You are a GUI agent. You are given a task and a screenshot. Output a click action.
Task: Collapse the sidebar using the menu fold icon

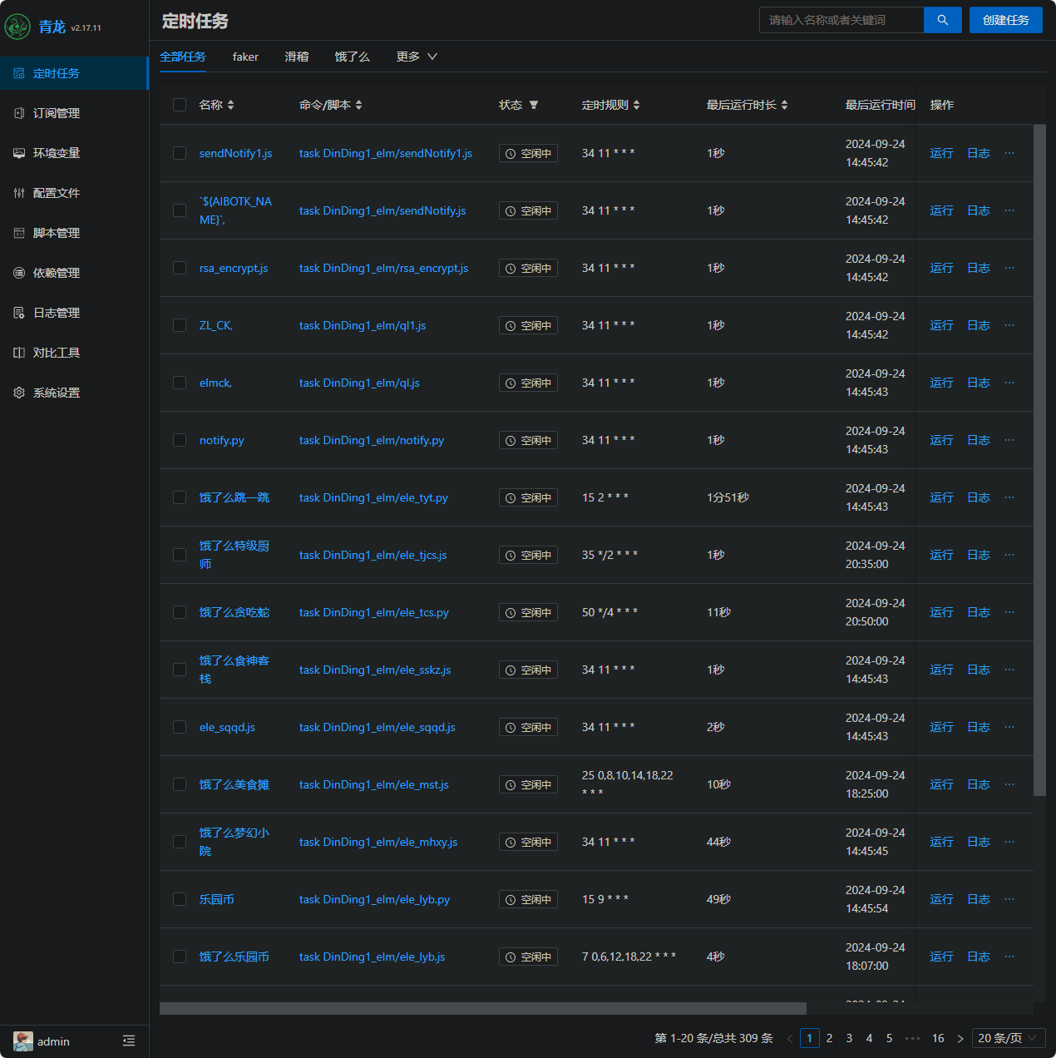click(x=129, y=1041)
